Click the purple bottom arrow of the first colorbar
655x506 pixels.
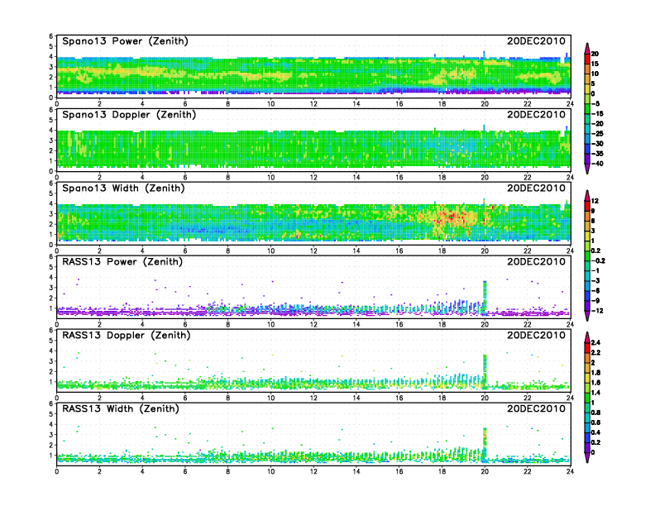point(587,169)
